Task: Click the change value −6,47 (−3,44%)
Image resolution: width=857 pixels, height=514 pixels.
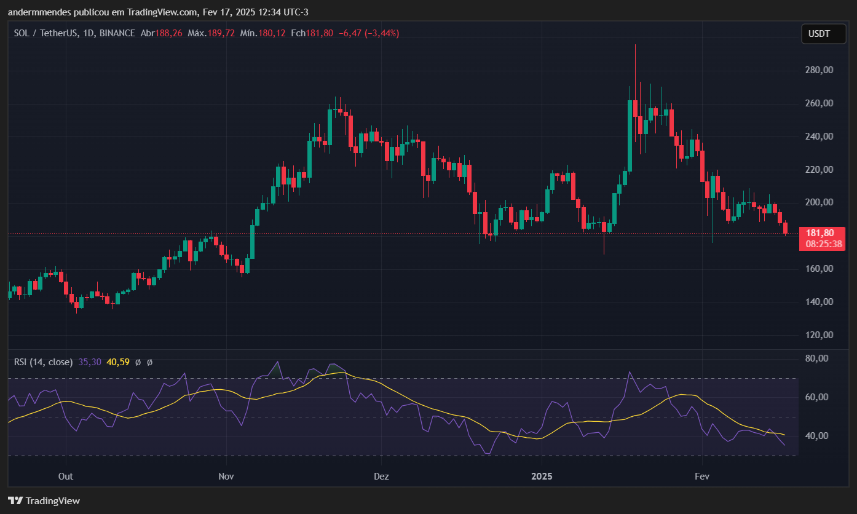Action: [369, 33]
